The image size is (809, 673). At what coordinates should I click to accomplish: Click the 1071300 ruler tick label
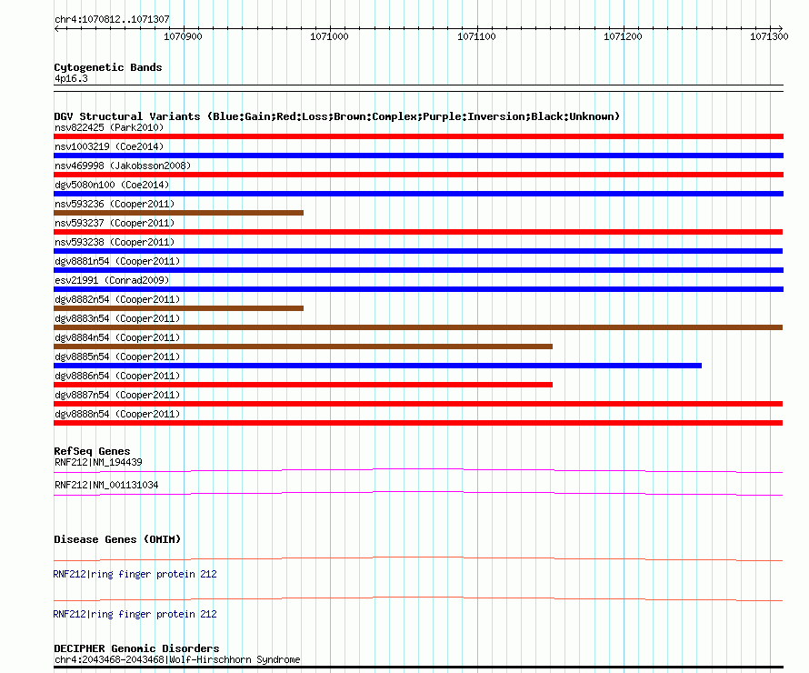pyautogui.click(x=769, y=36)
